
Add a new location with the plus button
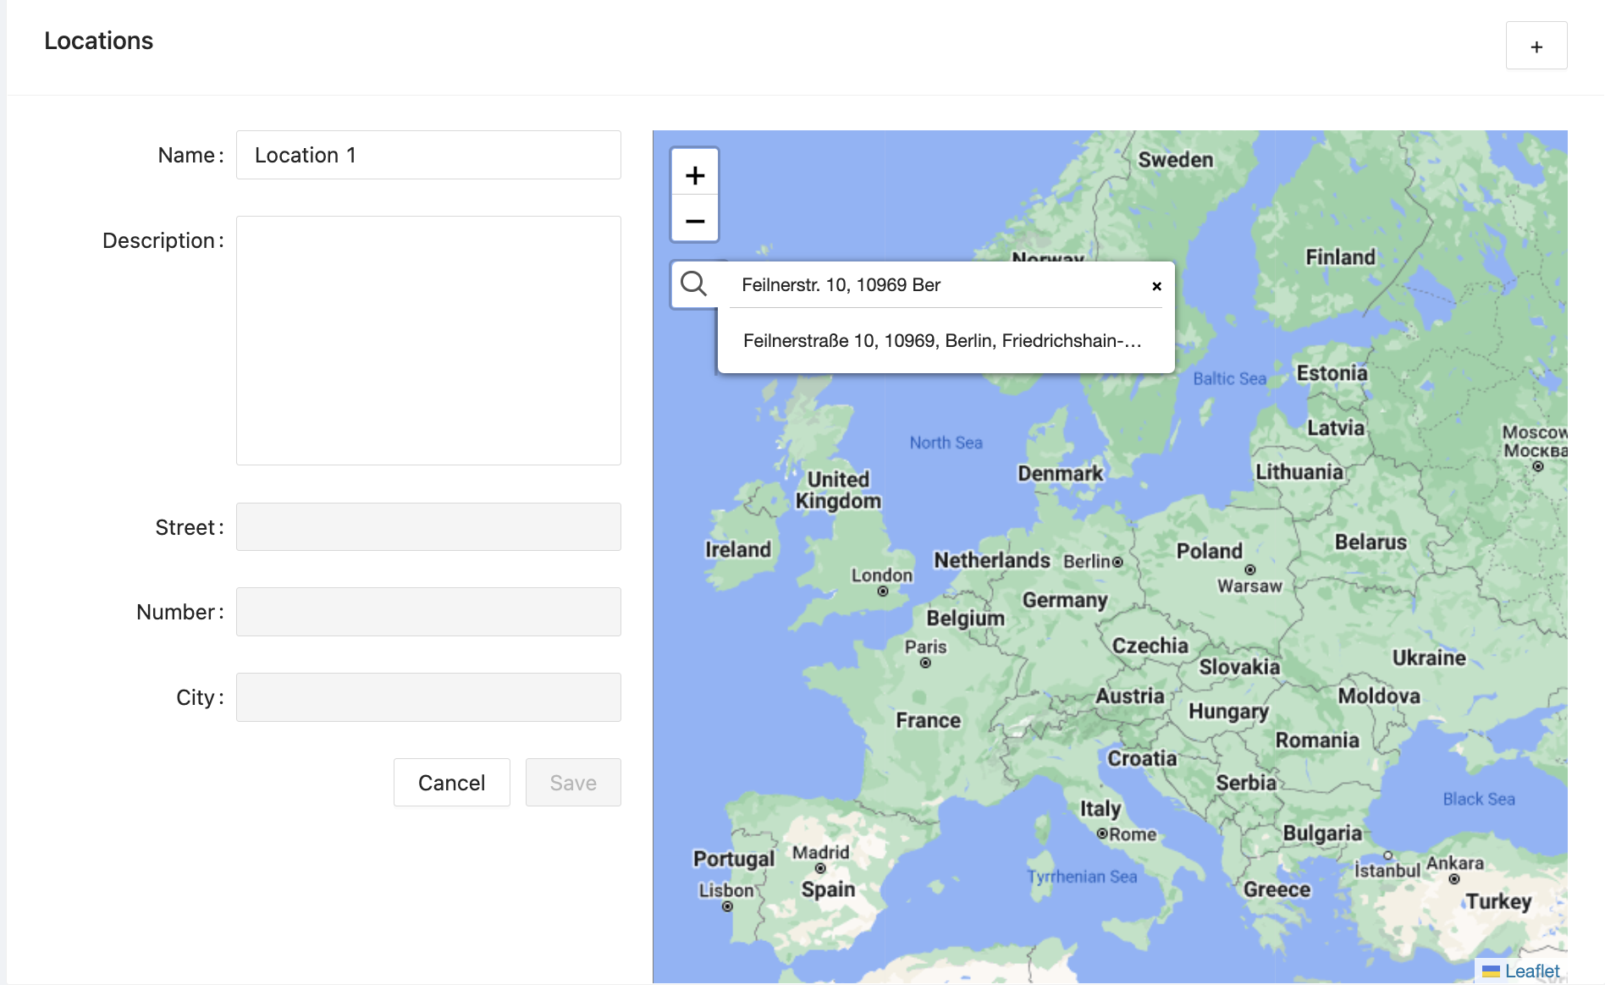pyautogui.click(x=1536, y=46)
